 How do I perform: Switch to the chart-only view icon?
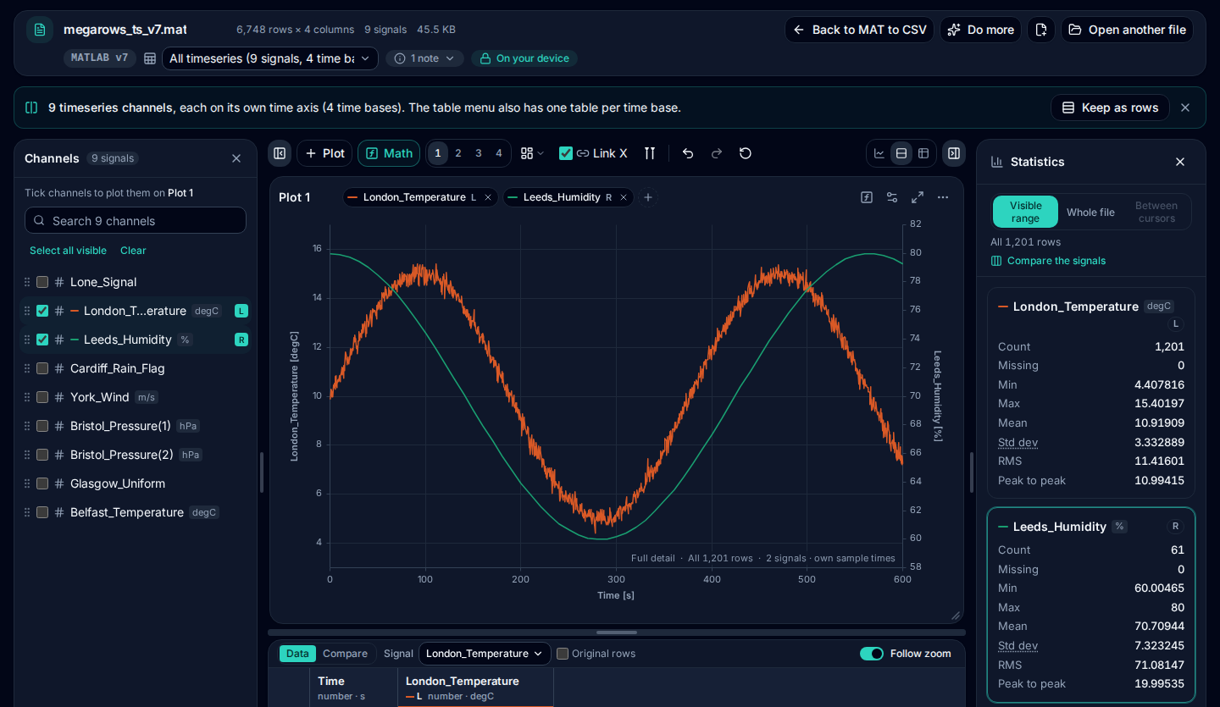coord(879,153)
